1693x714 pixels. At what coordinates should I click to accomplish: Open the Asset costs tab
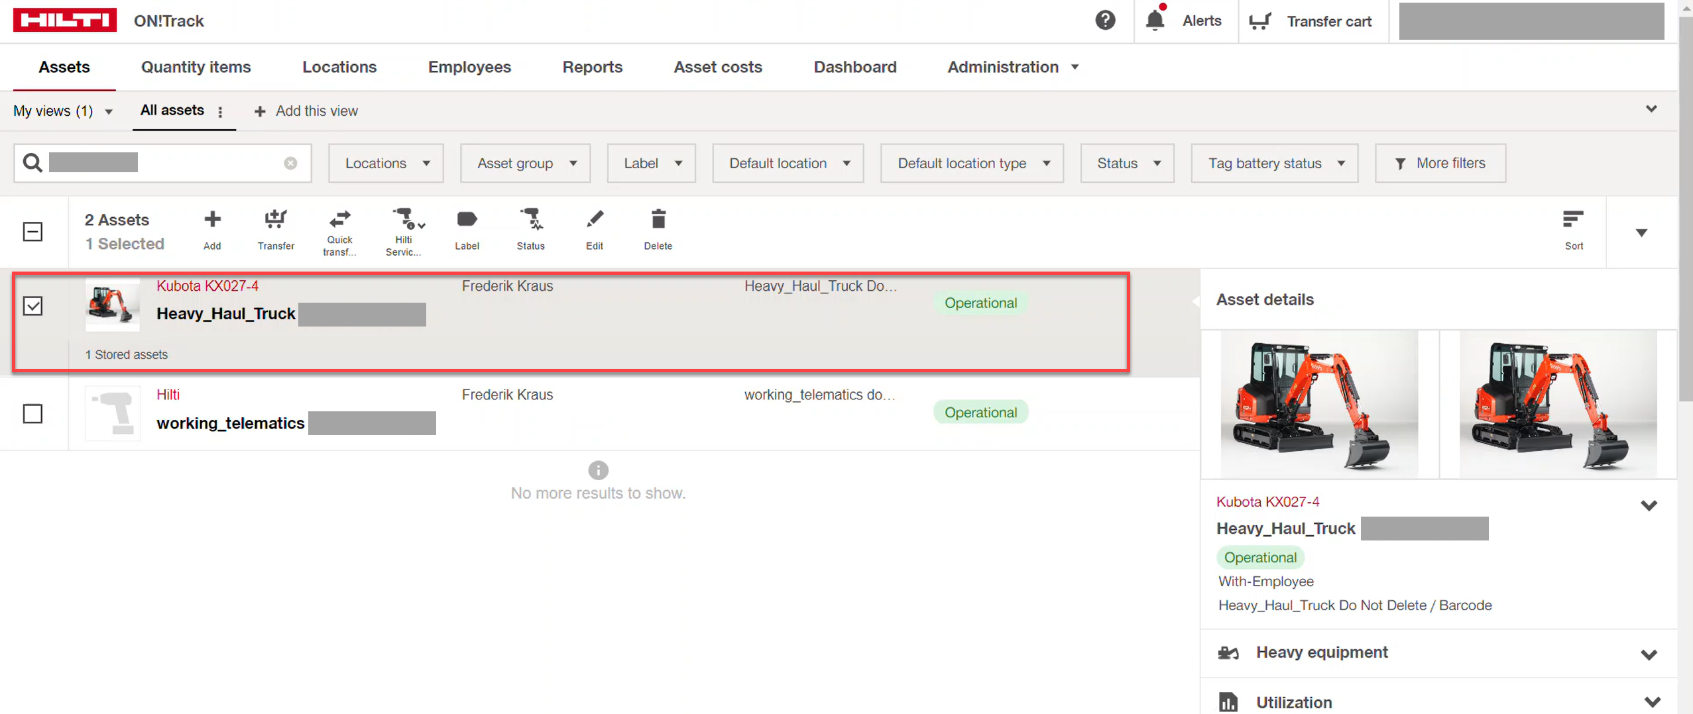[718, 67]
